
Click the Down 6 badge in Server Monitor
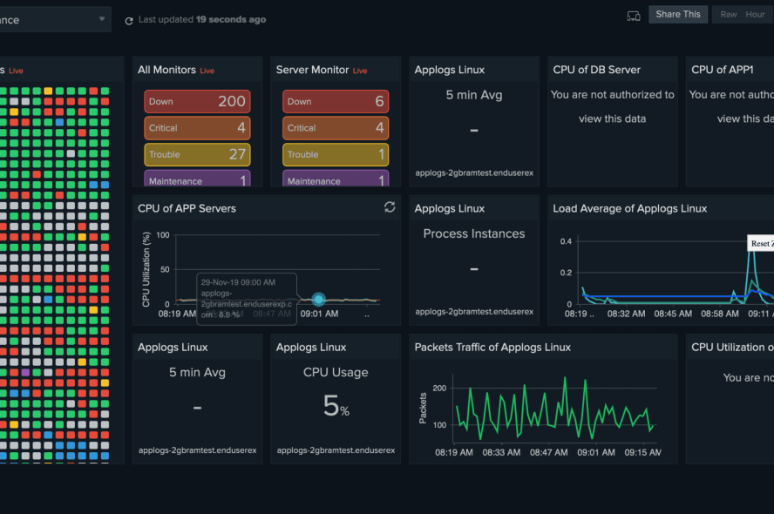click(335, 101)
